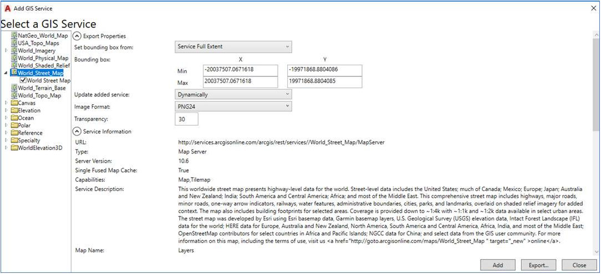601x274 pixels.
Task: Expand the Canvas folder arrow
Action: coord(6,103)
